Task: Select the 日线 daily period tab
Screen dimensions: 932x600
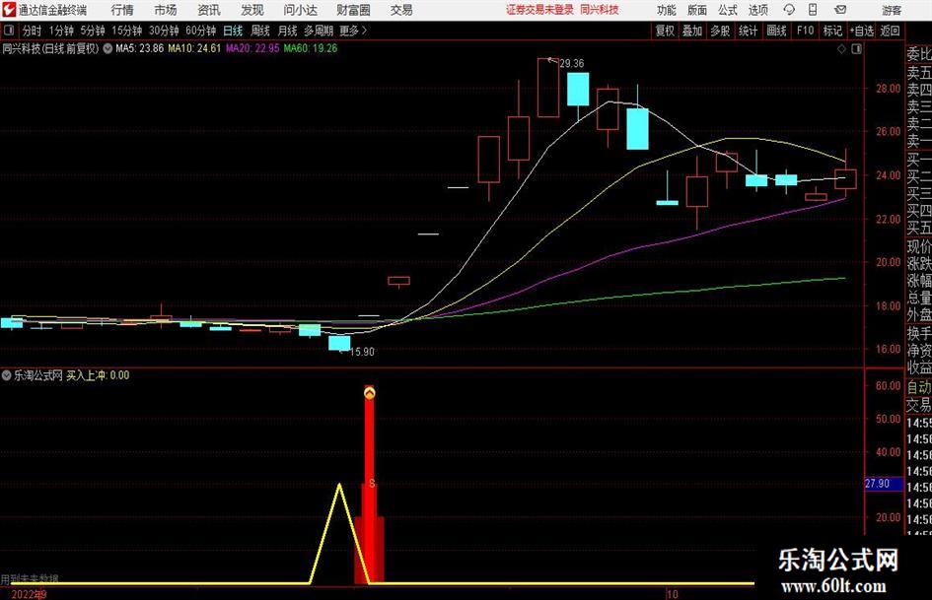Action: (x=233, y=31)
